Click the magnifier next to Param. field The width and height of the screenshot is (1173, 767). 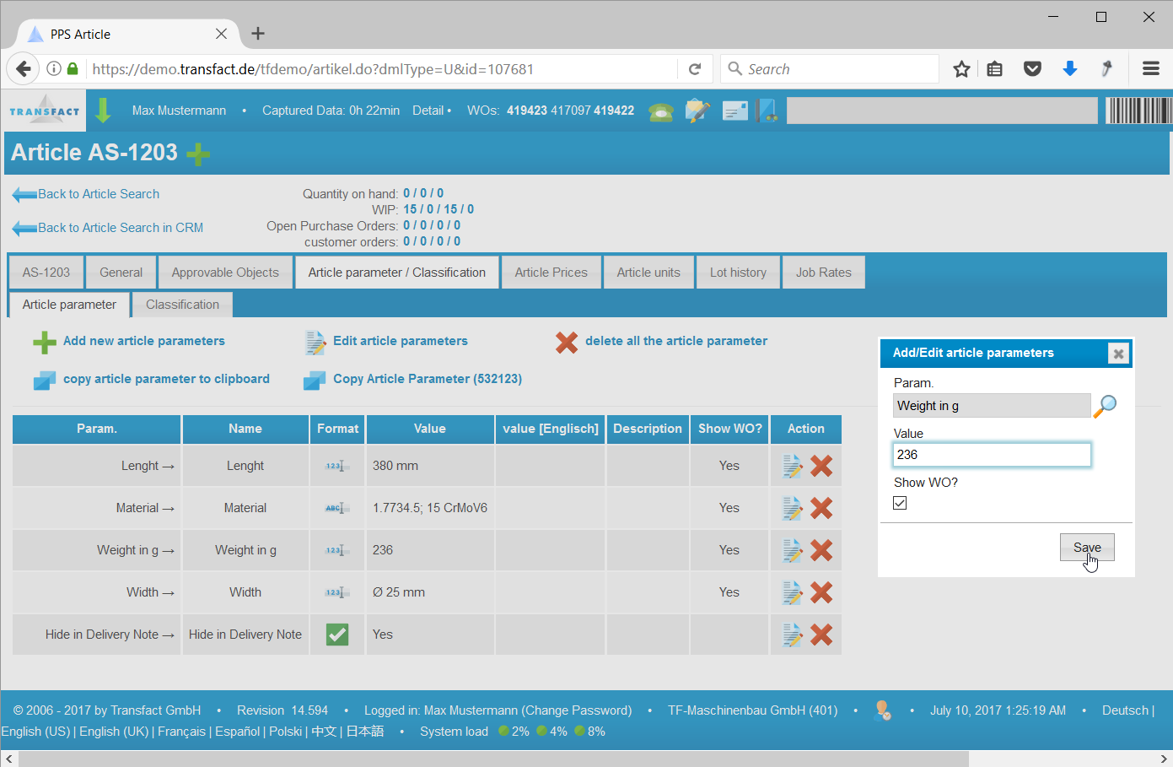tap(1105, 406)
